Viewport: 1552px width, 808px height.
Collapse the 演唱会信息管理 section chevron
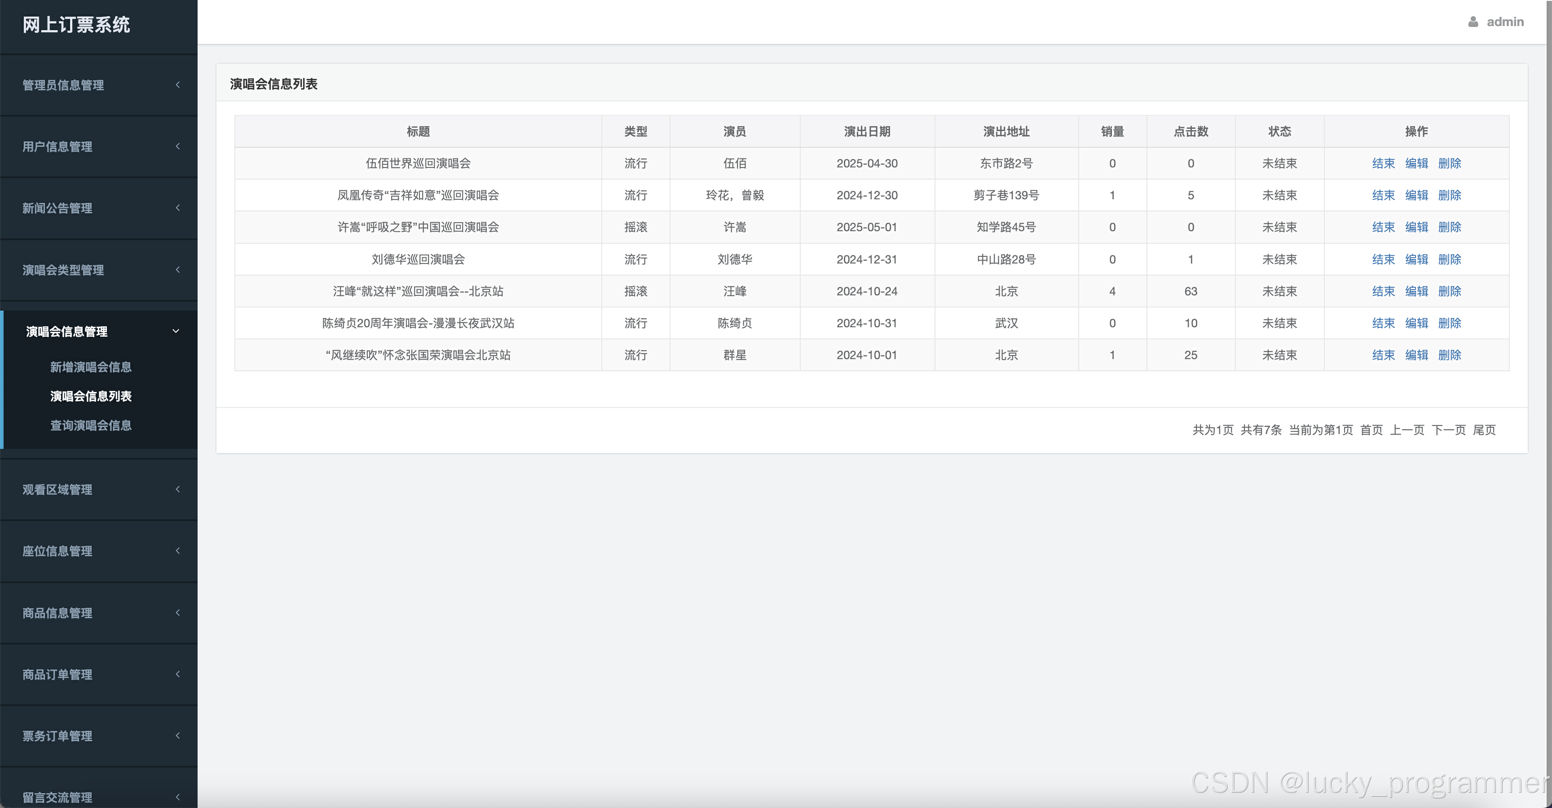pyautogui.click(x=176, y=331)
